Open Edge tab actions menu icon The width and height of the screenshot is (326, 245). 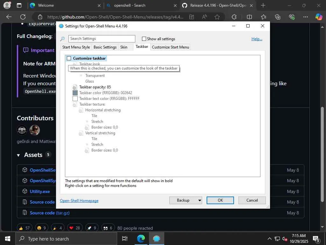tap(19, 5)
